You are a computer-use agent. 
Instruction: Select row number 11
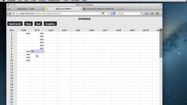12,63
